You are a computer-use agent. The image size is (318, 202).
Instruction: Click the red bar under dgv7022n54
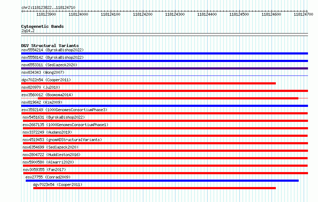coord(148,83)
